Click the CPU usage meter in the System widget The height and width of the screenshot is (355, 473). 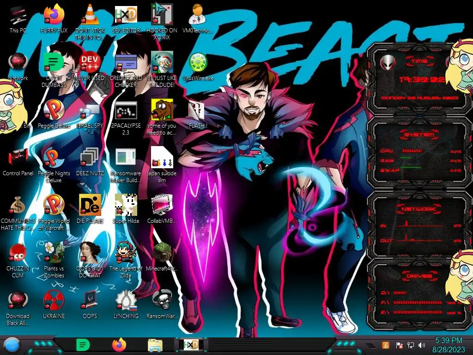[x=421, y=151]
